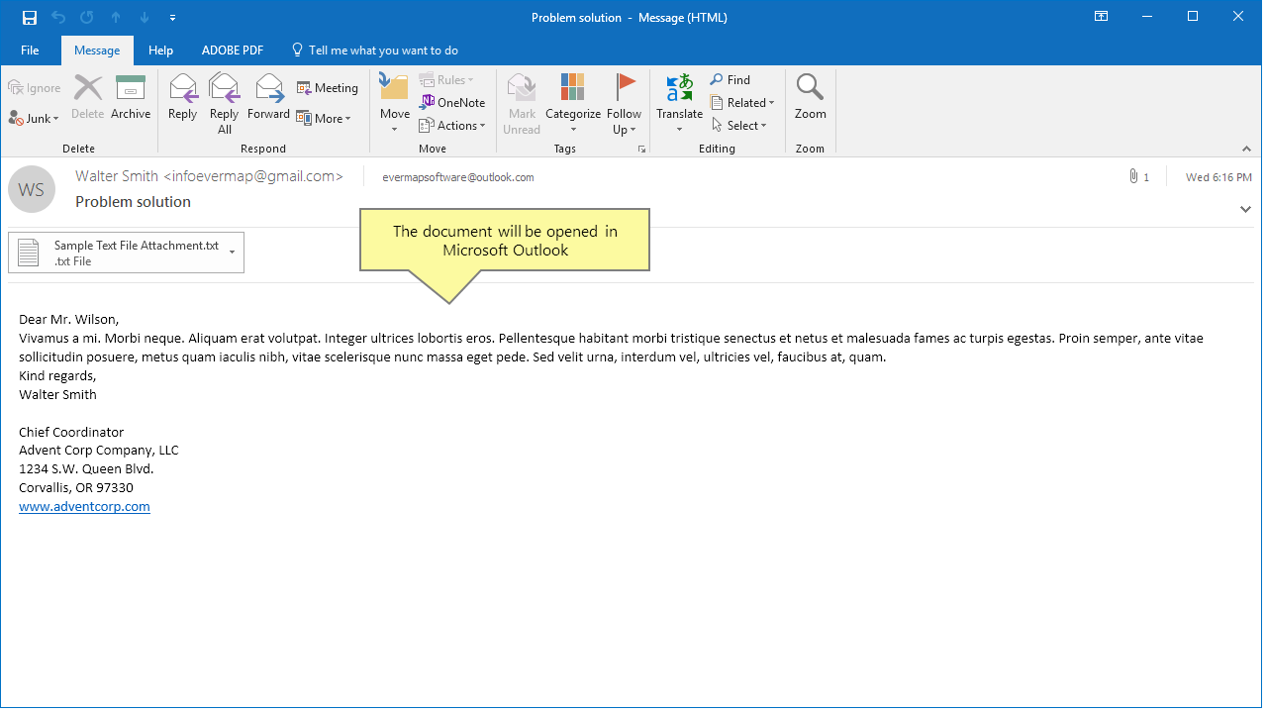Viewport: 1267px width, 713px height.
Task: Open the Actions dropdown
Action: pyautogui.click(x=452, y=126)
